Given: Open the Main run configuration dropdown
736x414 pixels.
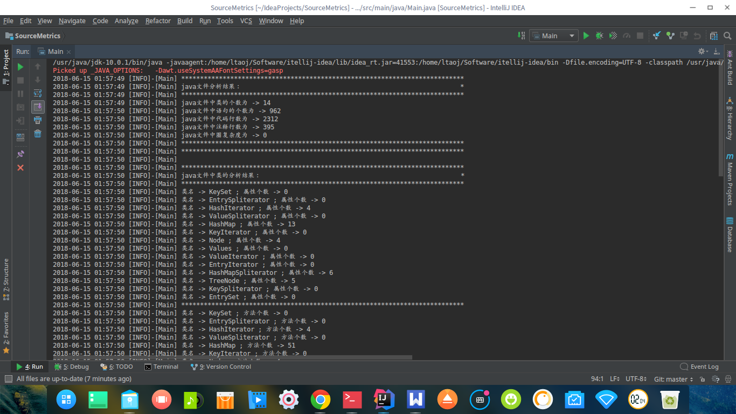Looking at the screenshot, I should [553, 36].
